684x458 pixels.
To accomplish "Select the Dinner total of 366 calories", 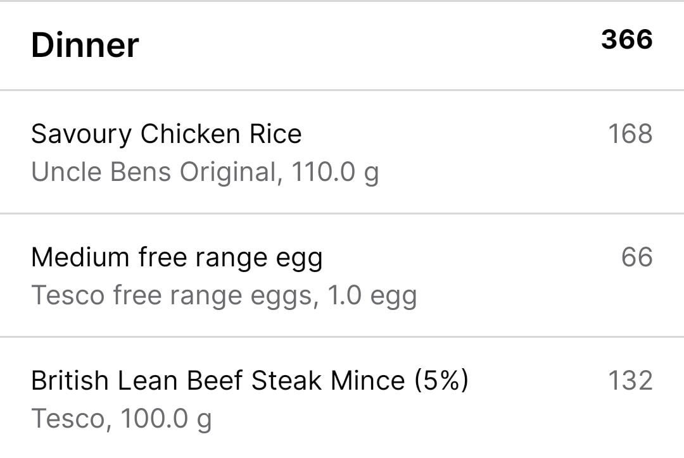I will click(627, 39).
